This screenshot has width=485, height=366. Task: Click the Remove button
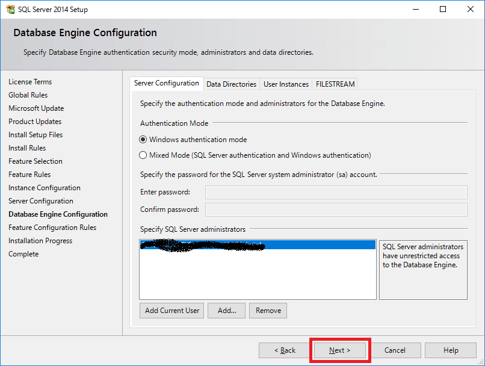click(x=268, y=311)
